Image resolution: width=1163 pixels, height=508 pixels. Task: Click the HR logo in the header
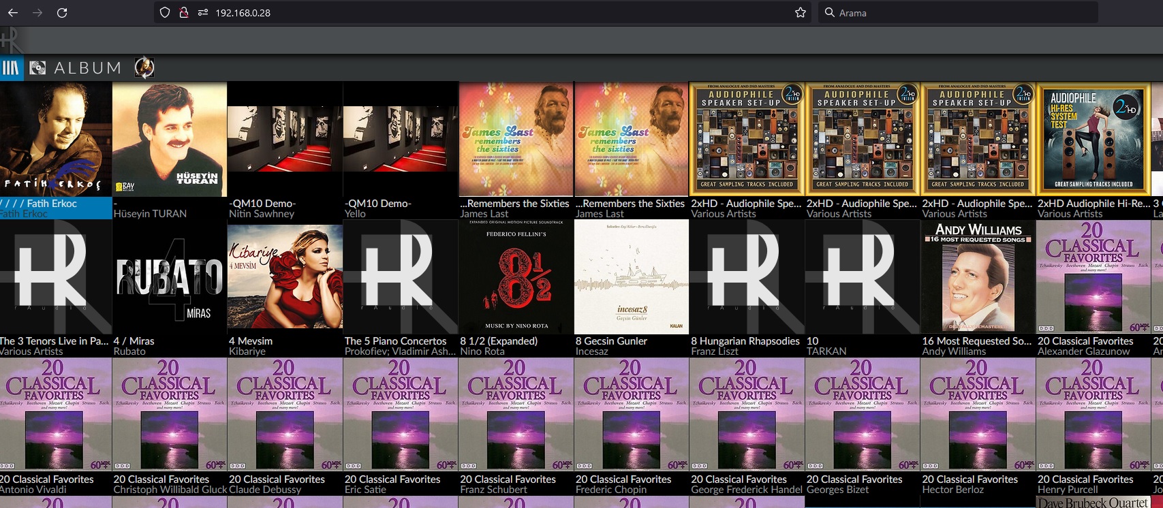(x=12, y=40)
